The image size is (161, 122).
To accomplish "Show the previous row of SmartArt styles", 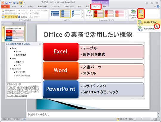I will pos(126,11).
